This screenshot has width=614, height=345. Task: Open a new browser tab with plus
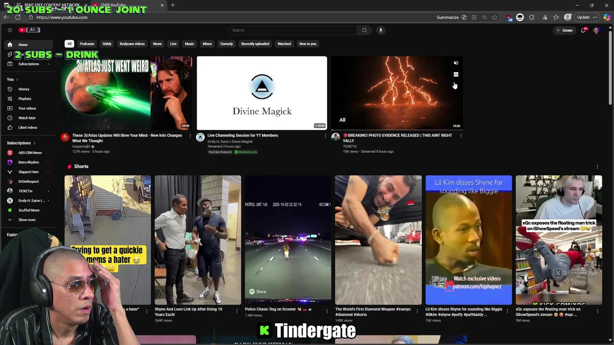(x=173, y=5)
